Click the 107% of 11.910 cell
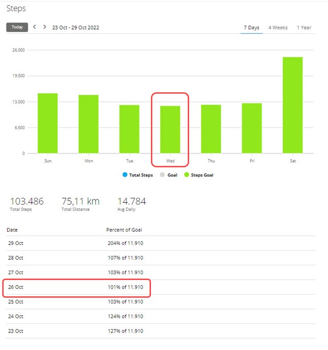 pos(125,258)
